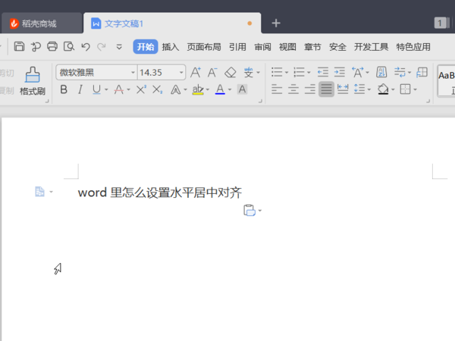Open the font name dropdown 微软雅黑
This screenshot has width=455, height=341.
(x=133, y=73)
